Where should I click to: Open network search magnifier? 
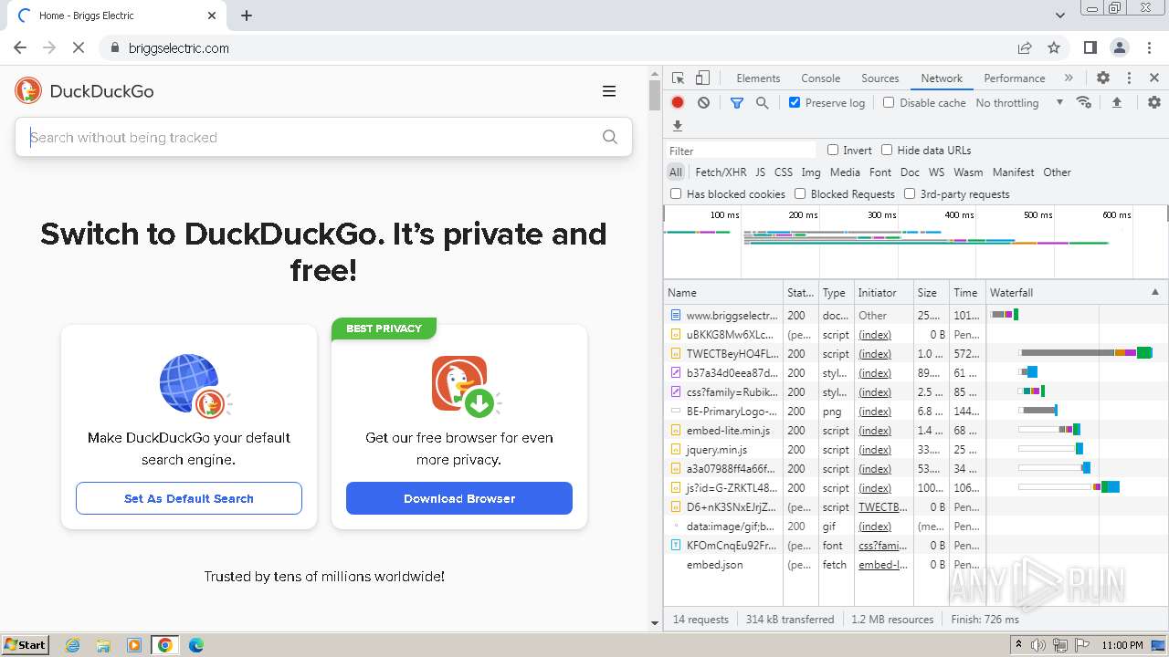click(x=763, y=103)
